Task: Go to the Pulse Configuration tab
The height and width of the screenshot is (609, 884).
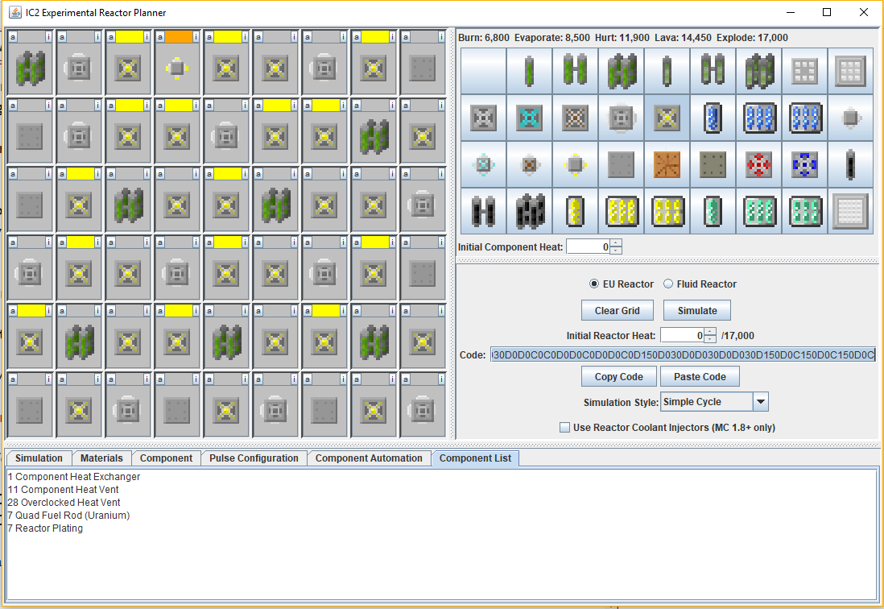Action: [254, 458]
